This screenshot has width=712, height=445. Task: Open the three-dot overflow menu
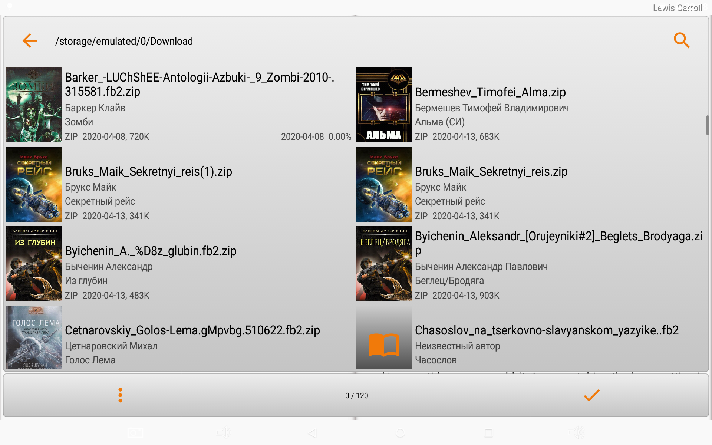(x=120, y=395)
